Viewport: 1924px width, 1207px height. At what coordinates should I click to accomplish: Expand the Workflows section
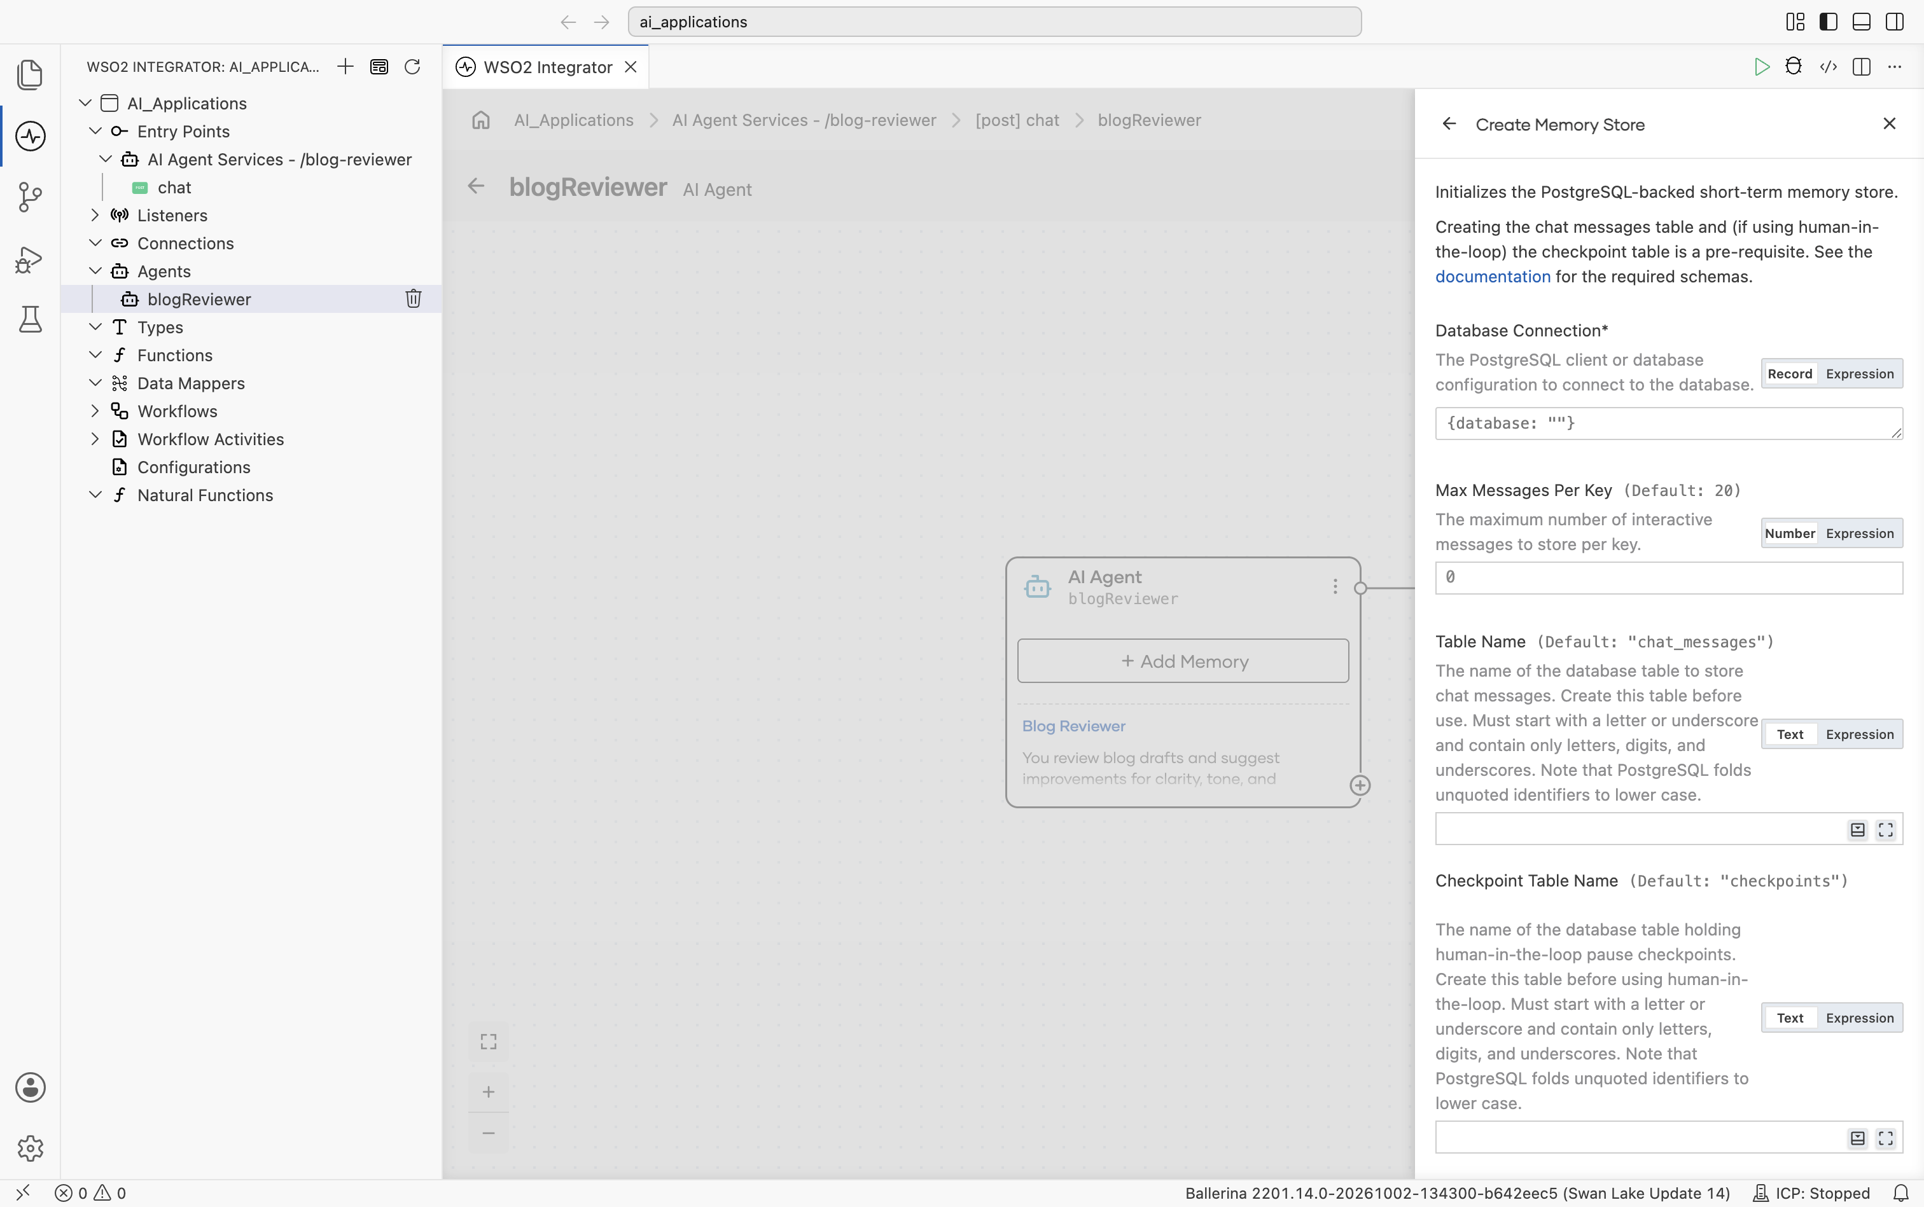pos(95,410)
